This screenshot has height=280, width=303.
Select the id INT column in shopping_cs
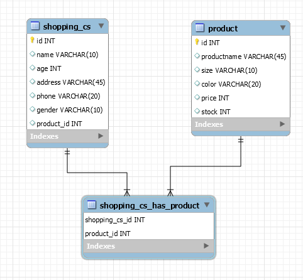tap(67, 41)
